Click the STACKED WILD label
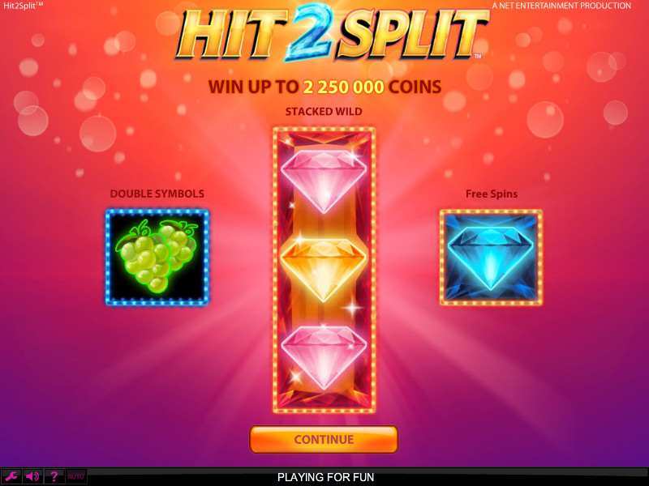The width and height of the screenshot is (649, 486). (324, 112)
